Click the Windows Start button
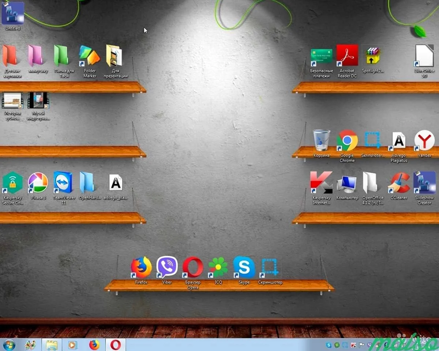The width and height of the screenshot is (439, 351). 9,345
